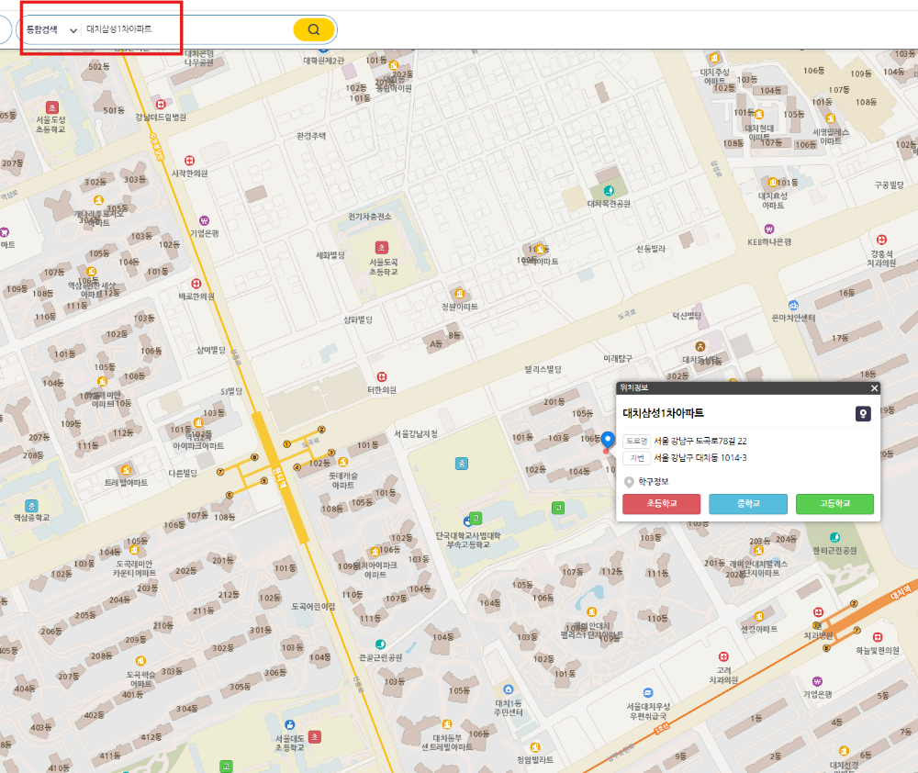Click the 구공빌딩 map label
The height and width of the screenshot is (773, 918).
889,185
